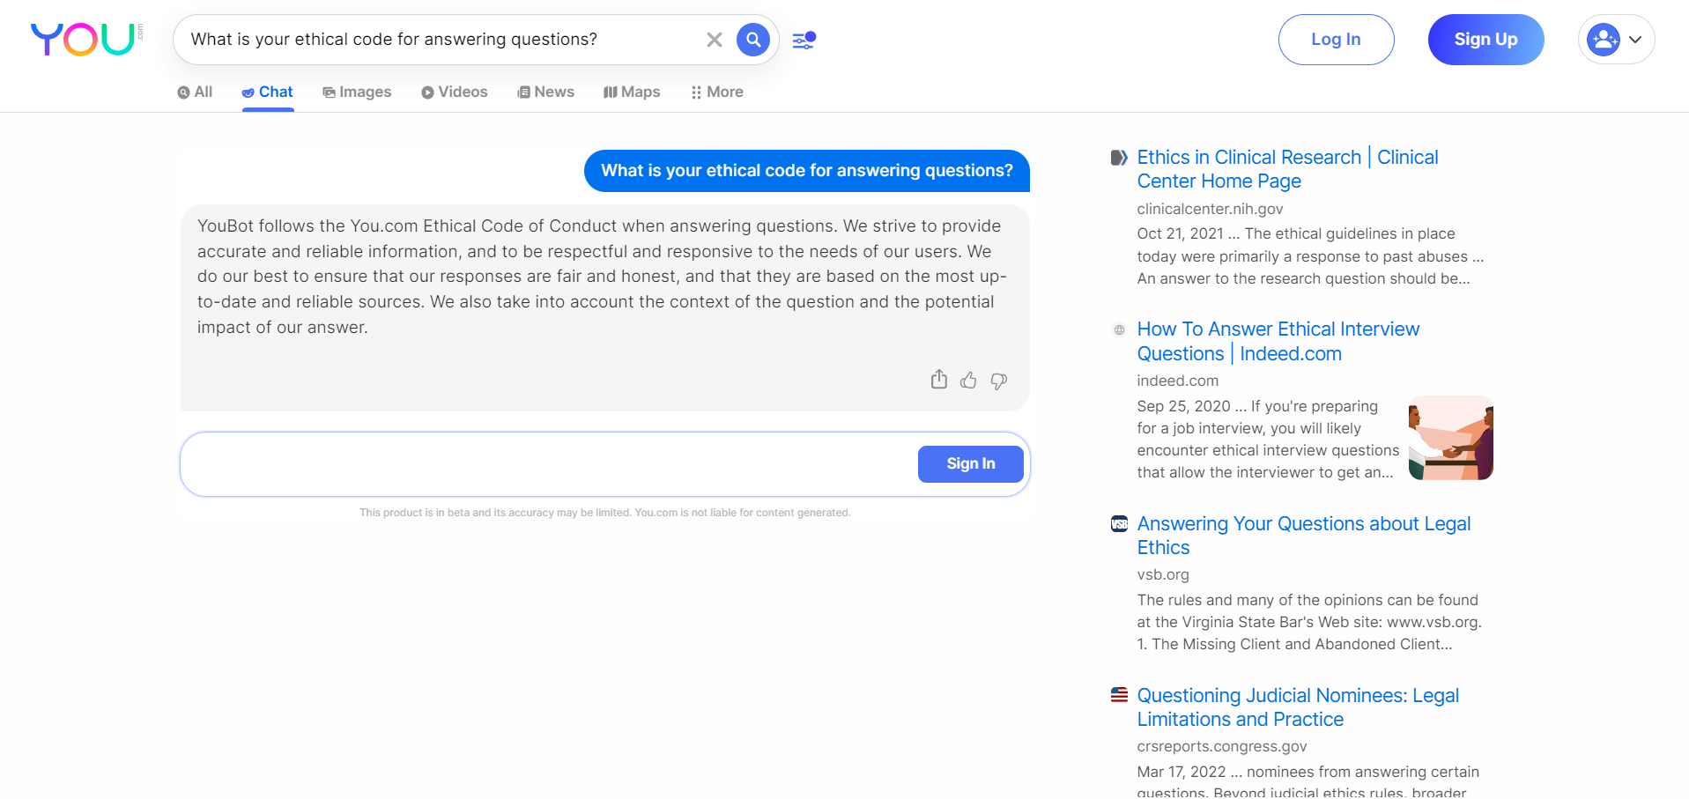Screen dimensions: 1689x799
Task: Select the Chat tab
Action: click(x=267, y=92)
